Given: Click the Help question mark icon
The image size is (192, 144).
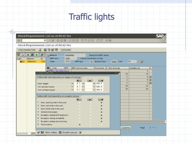Looking at the screenshot, I should point(107,41).
